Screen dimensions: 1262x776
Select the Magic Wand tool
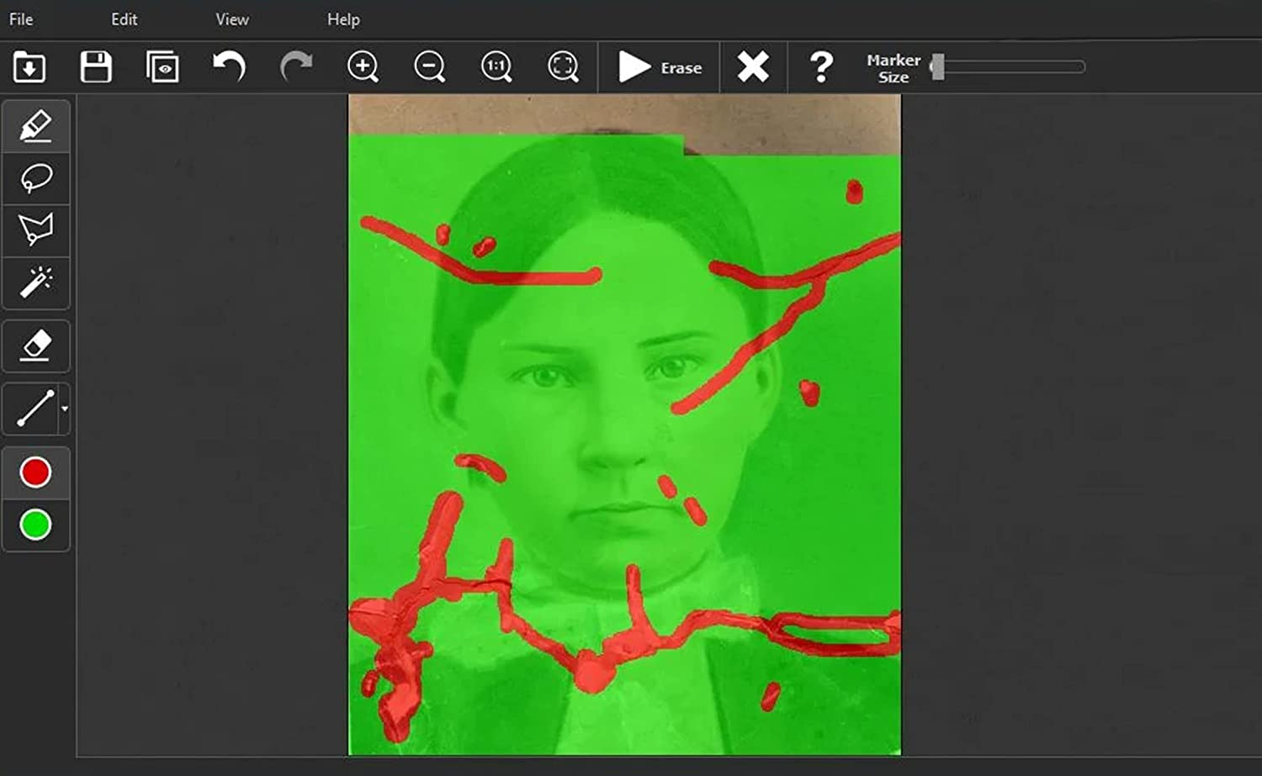pos(36,282)
